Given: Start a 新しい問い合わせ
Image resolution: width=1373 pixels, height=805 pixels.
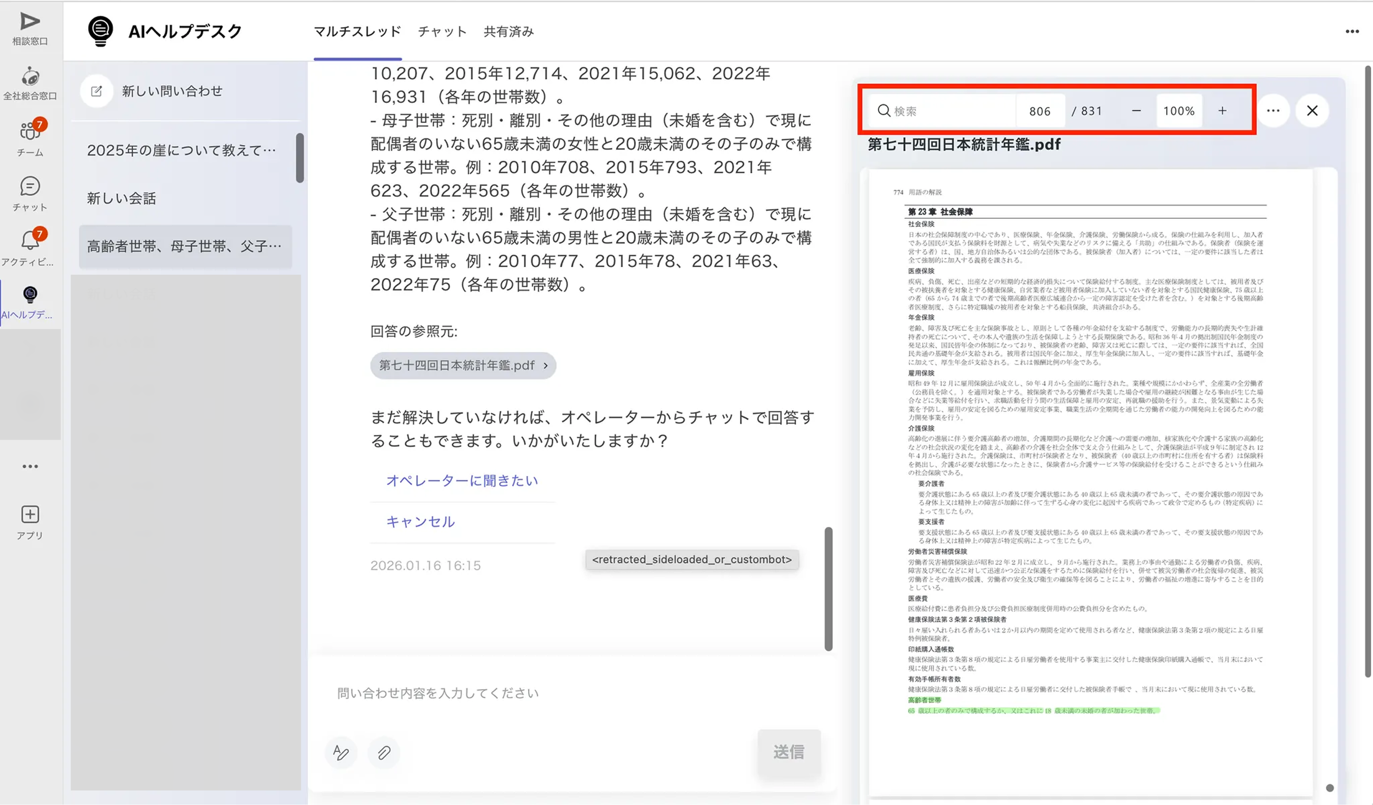Looking at the screenshot, I should point(172,91).
